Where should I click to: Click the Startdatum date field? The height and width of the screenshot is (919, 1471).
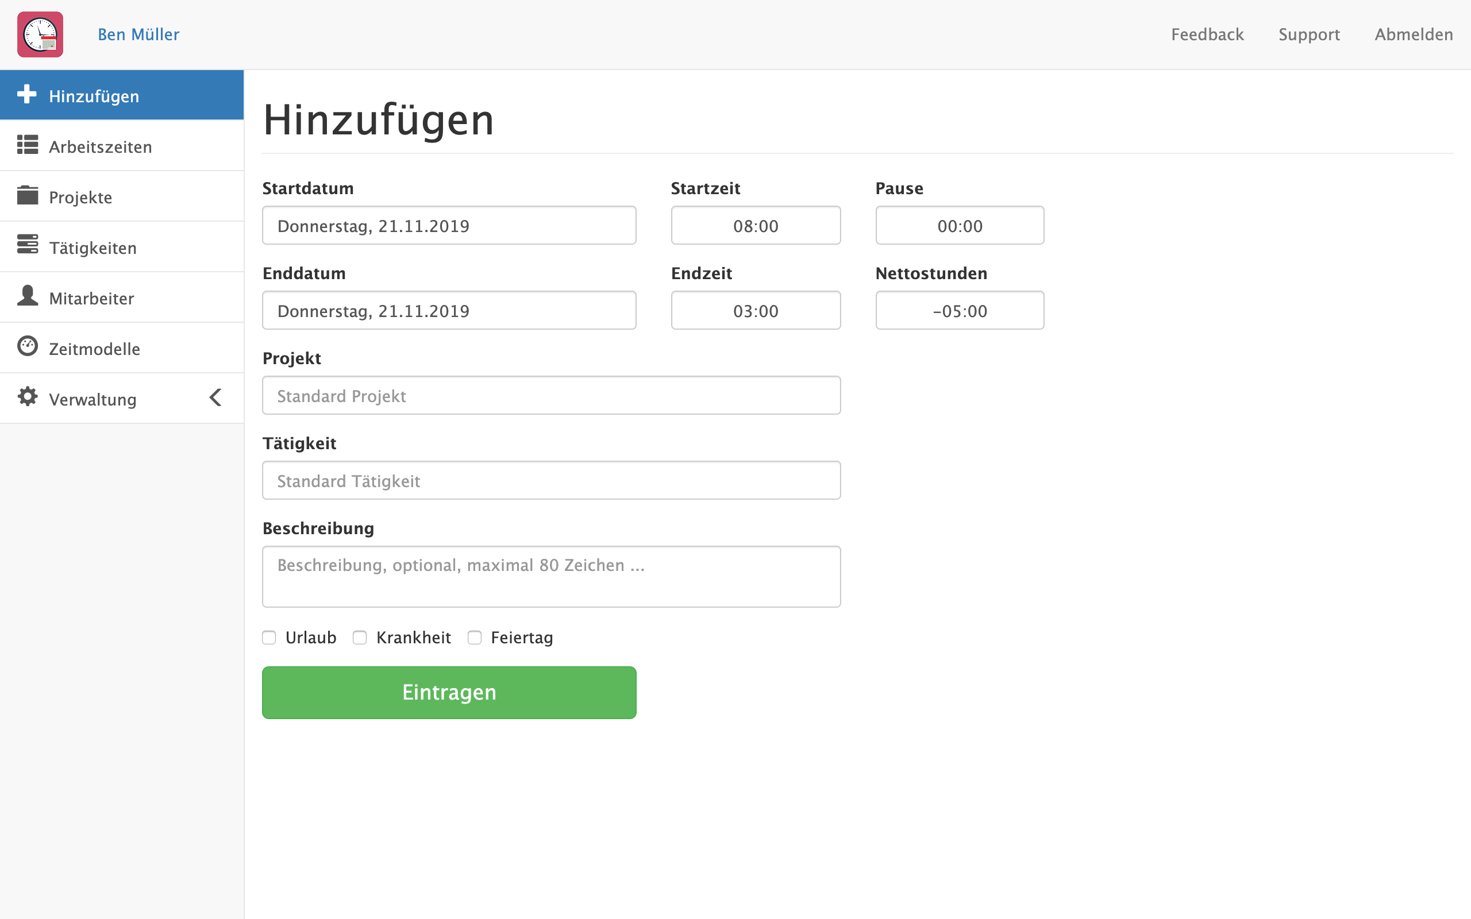coord(449,226)
